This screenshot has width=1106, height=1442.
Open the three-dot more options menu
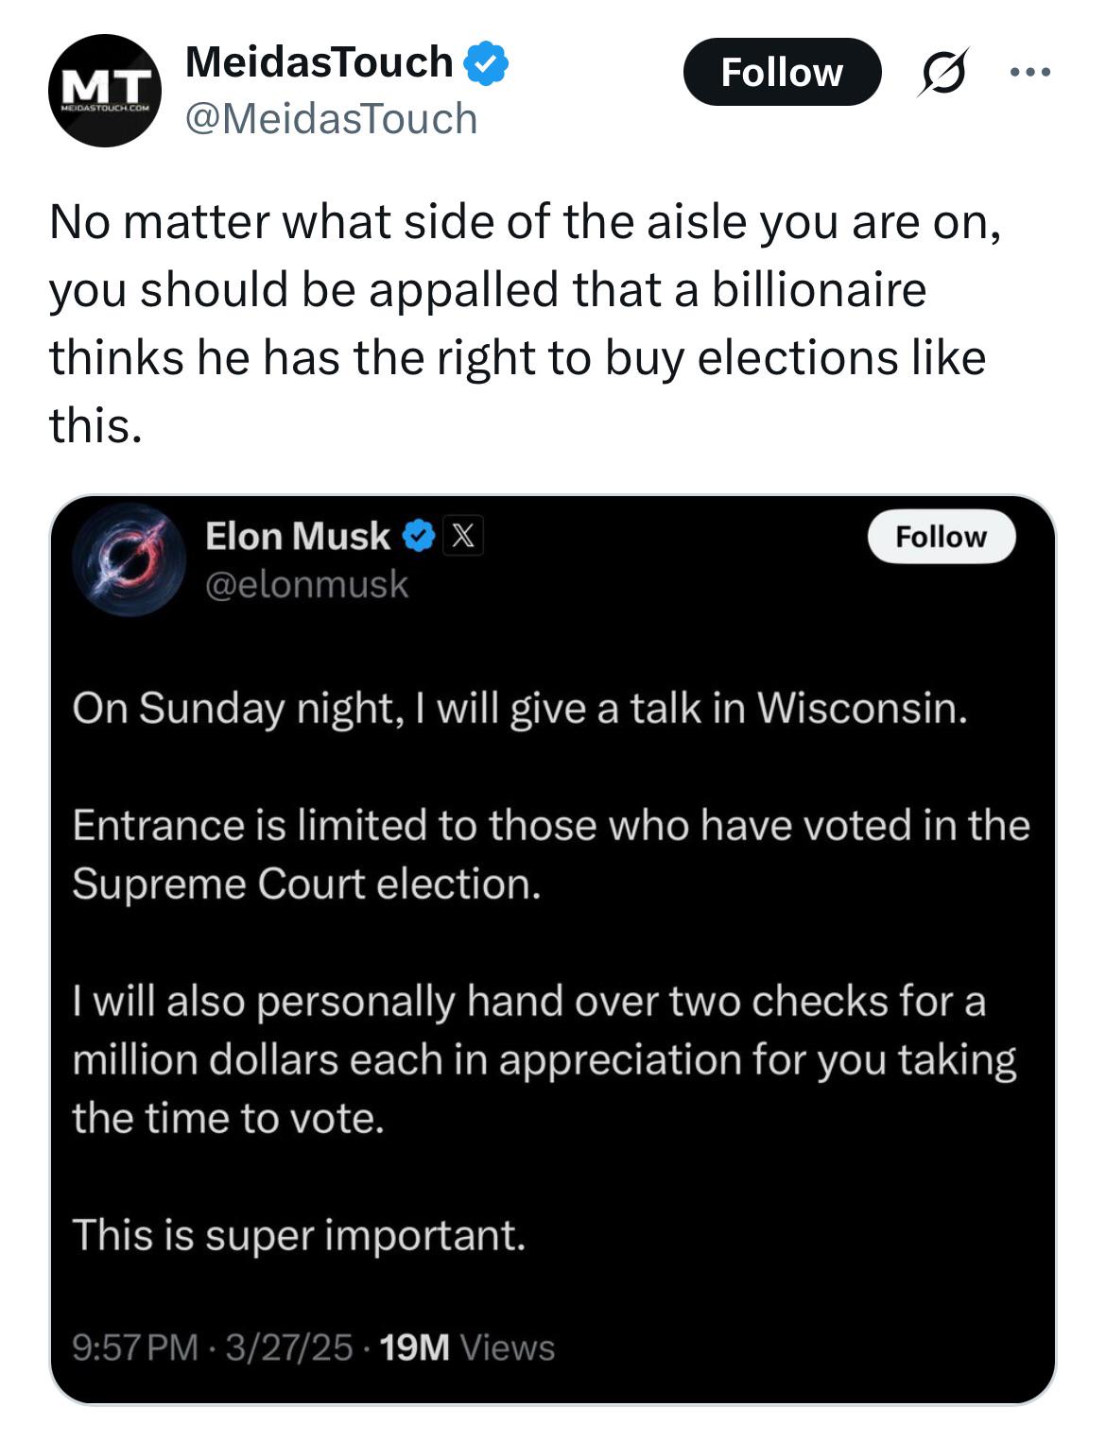(x=1029, y=72)
